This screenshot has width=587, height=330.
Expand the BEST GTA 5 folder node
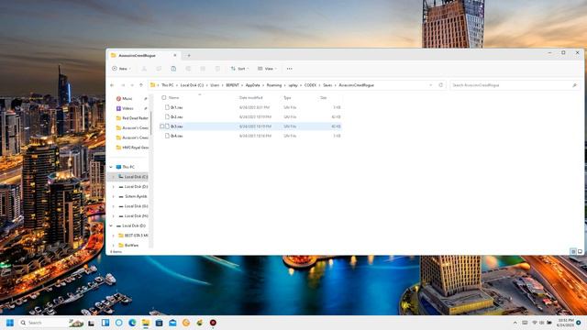[113, 236]
